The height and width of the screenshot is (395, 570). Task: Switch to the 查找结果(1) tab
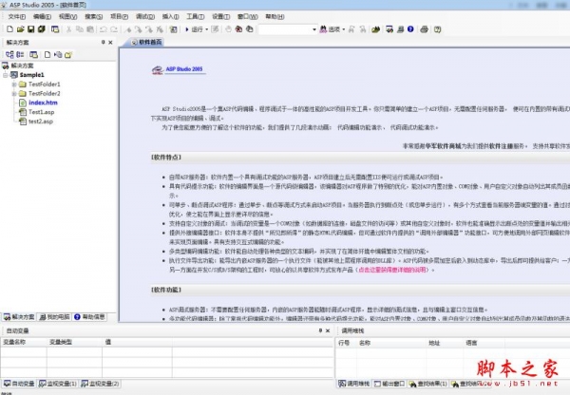[427, 384]
